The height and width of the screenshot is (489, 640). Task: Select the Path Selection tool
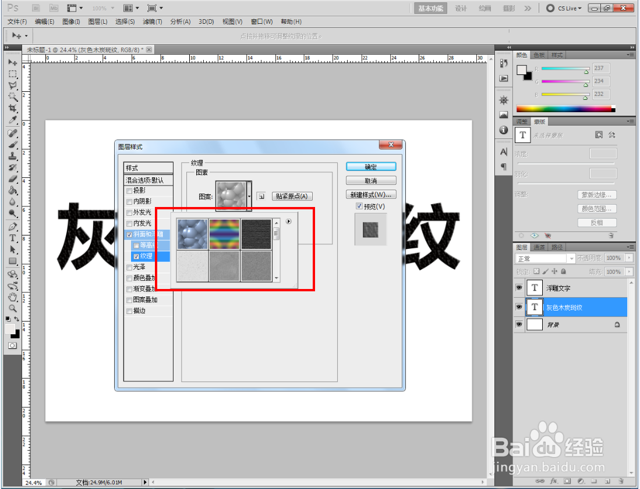click(13, 249)
